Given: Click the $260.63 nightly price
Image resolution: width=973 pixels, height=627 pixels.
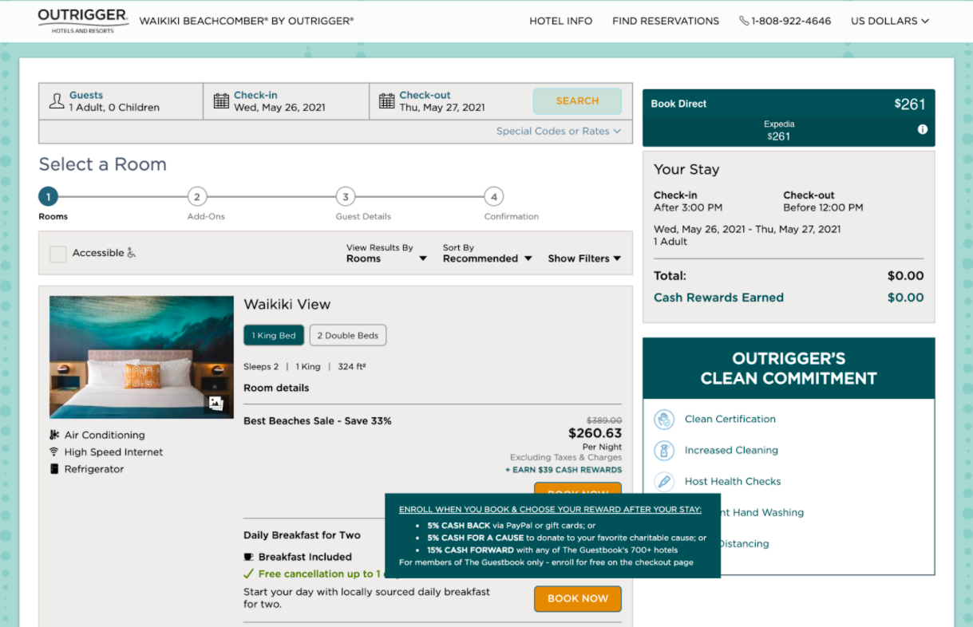Looking at the screenshot, I should click(x=595, y=433).
